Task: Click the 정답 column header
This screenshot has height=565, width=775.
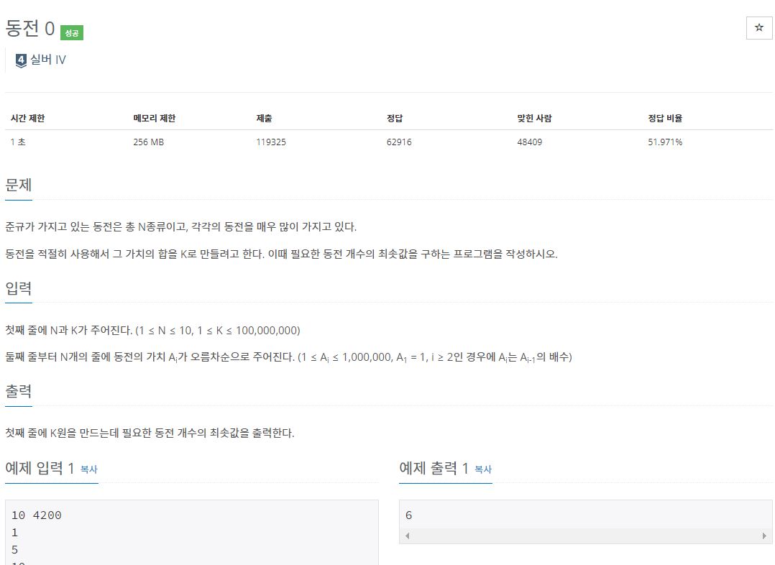Action: click(x=395, y=118)
